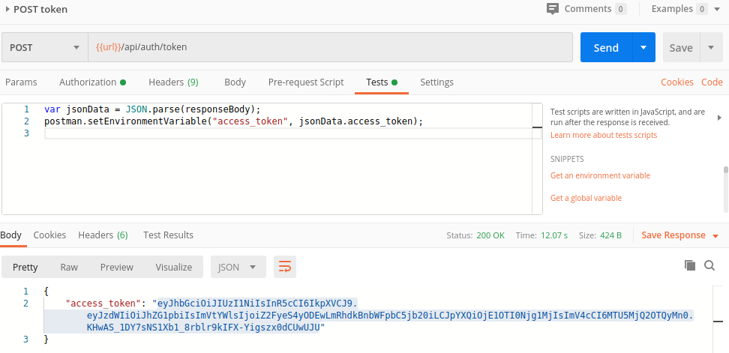Switch to the Authorization tab
The height and width of the screenshot is (353, 729).
(x=92, y=82)
